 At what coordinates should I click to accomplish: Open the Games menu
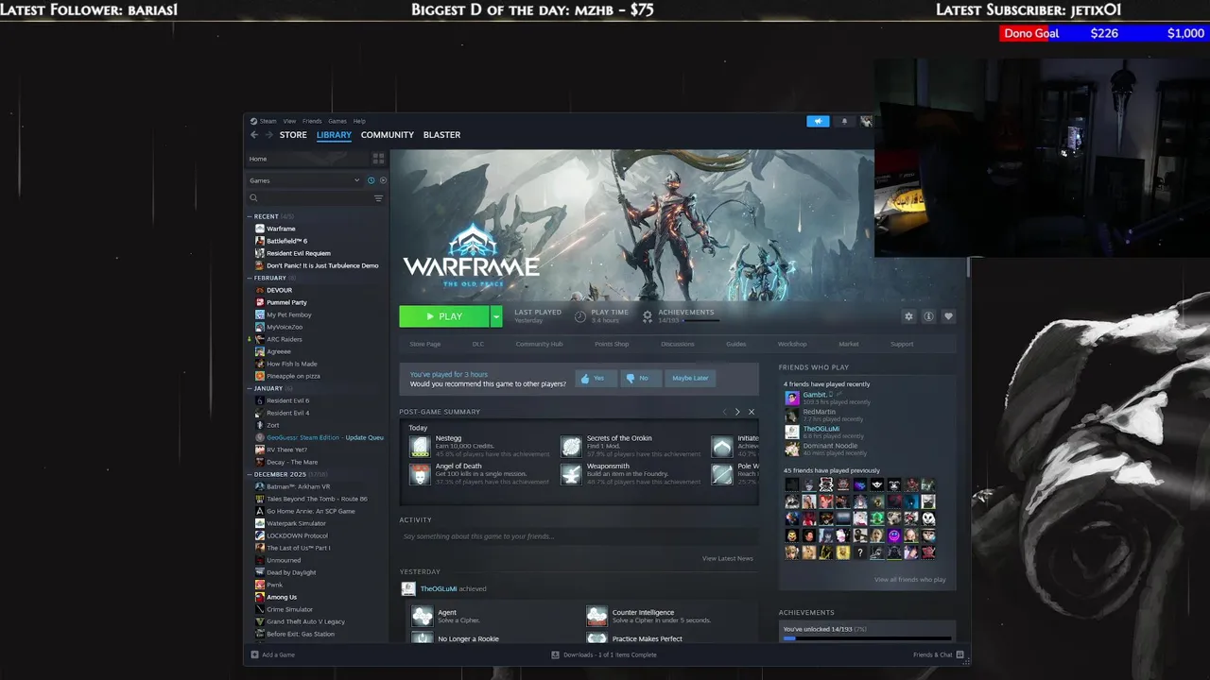(x=337, y=121)
